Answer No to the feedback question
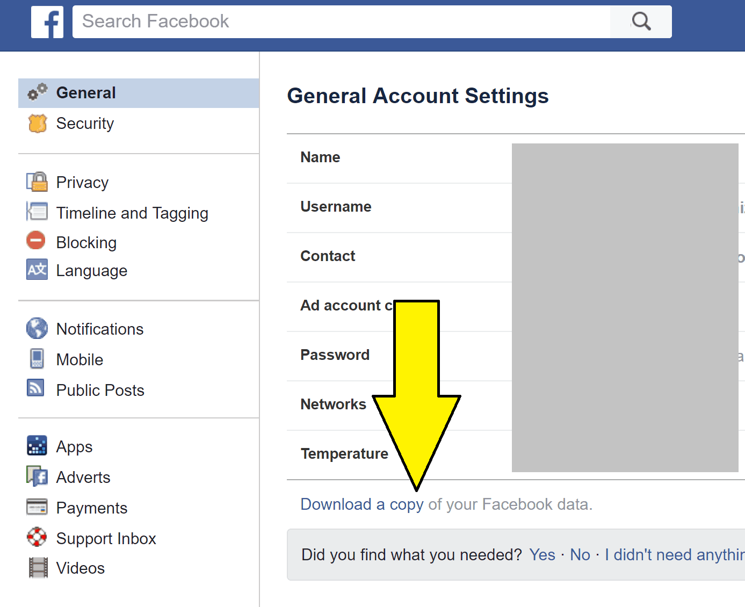The image size is (745, 607). pos(580,554)
